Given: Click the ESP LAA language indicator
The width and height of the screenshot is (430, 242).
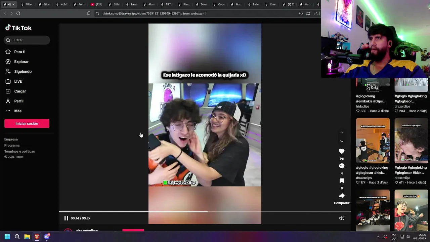Looking at the screenshot, I should click(394, 237).
